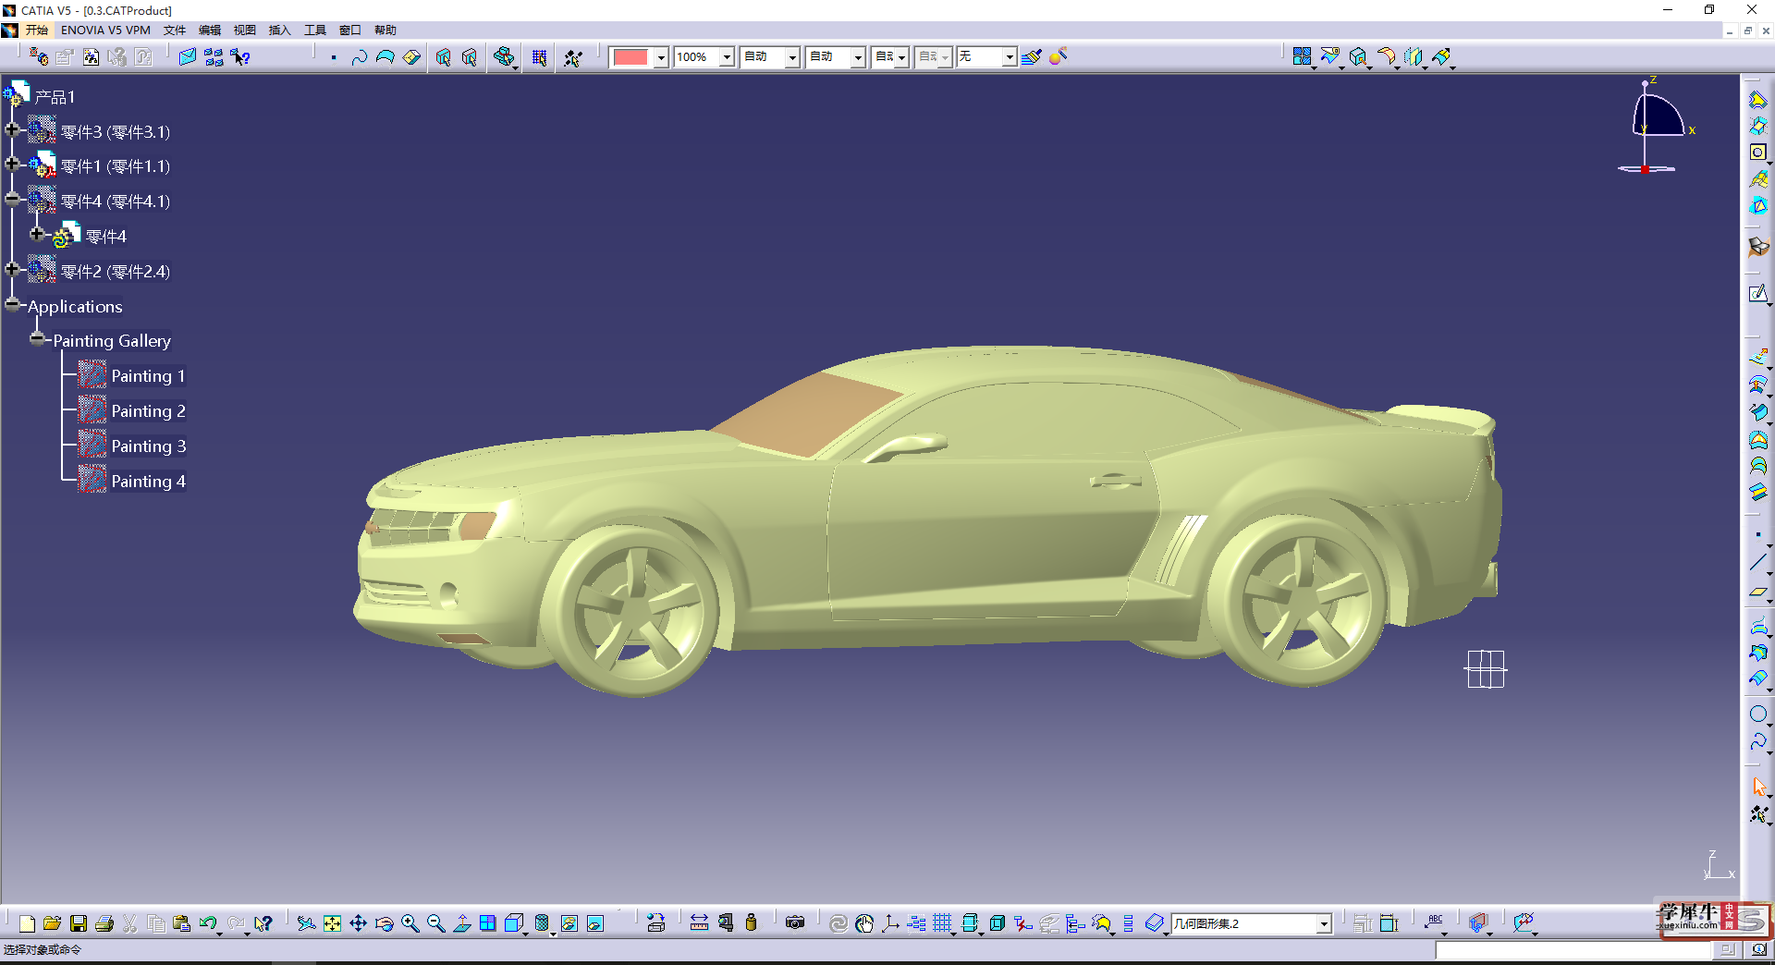Select the Spline curve icon in top toolbar

tap(359, 57)
